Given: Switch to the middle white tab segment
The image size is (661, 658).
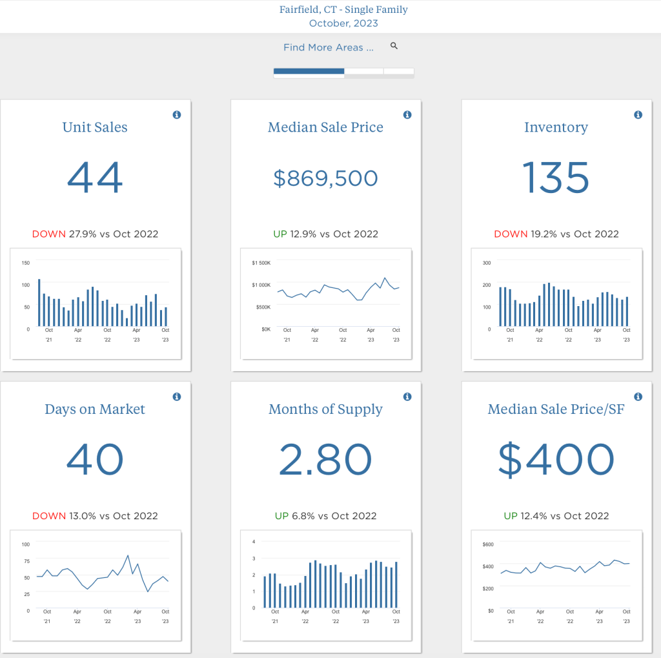Looking at the screenshot, I should pyautogui.click(x=363, y=71).
